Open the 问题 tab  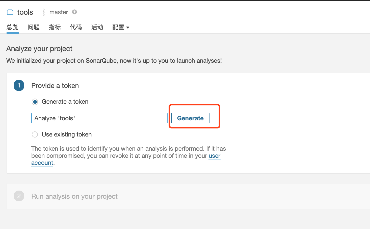coord(34,27)
